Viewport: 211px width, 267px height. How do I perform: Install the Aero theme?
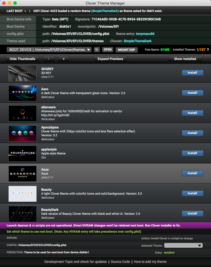coord(193,93)
